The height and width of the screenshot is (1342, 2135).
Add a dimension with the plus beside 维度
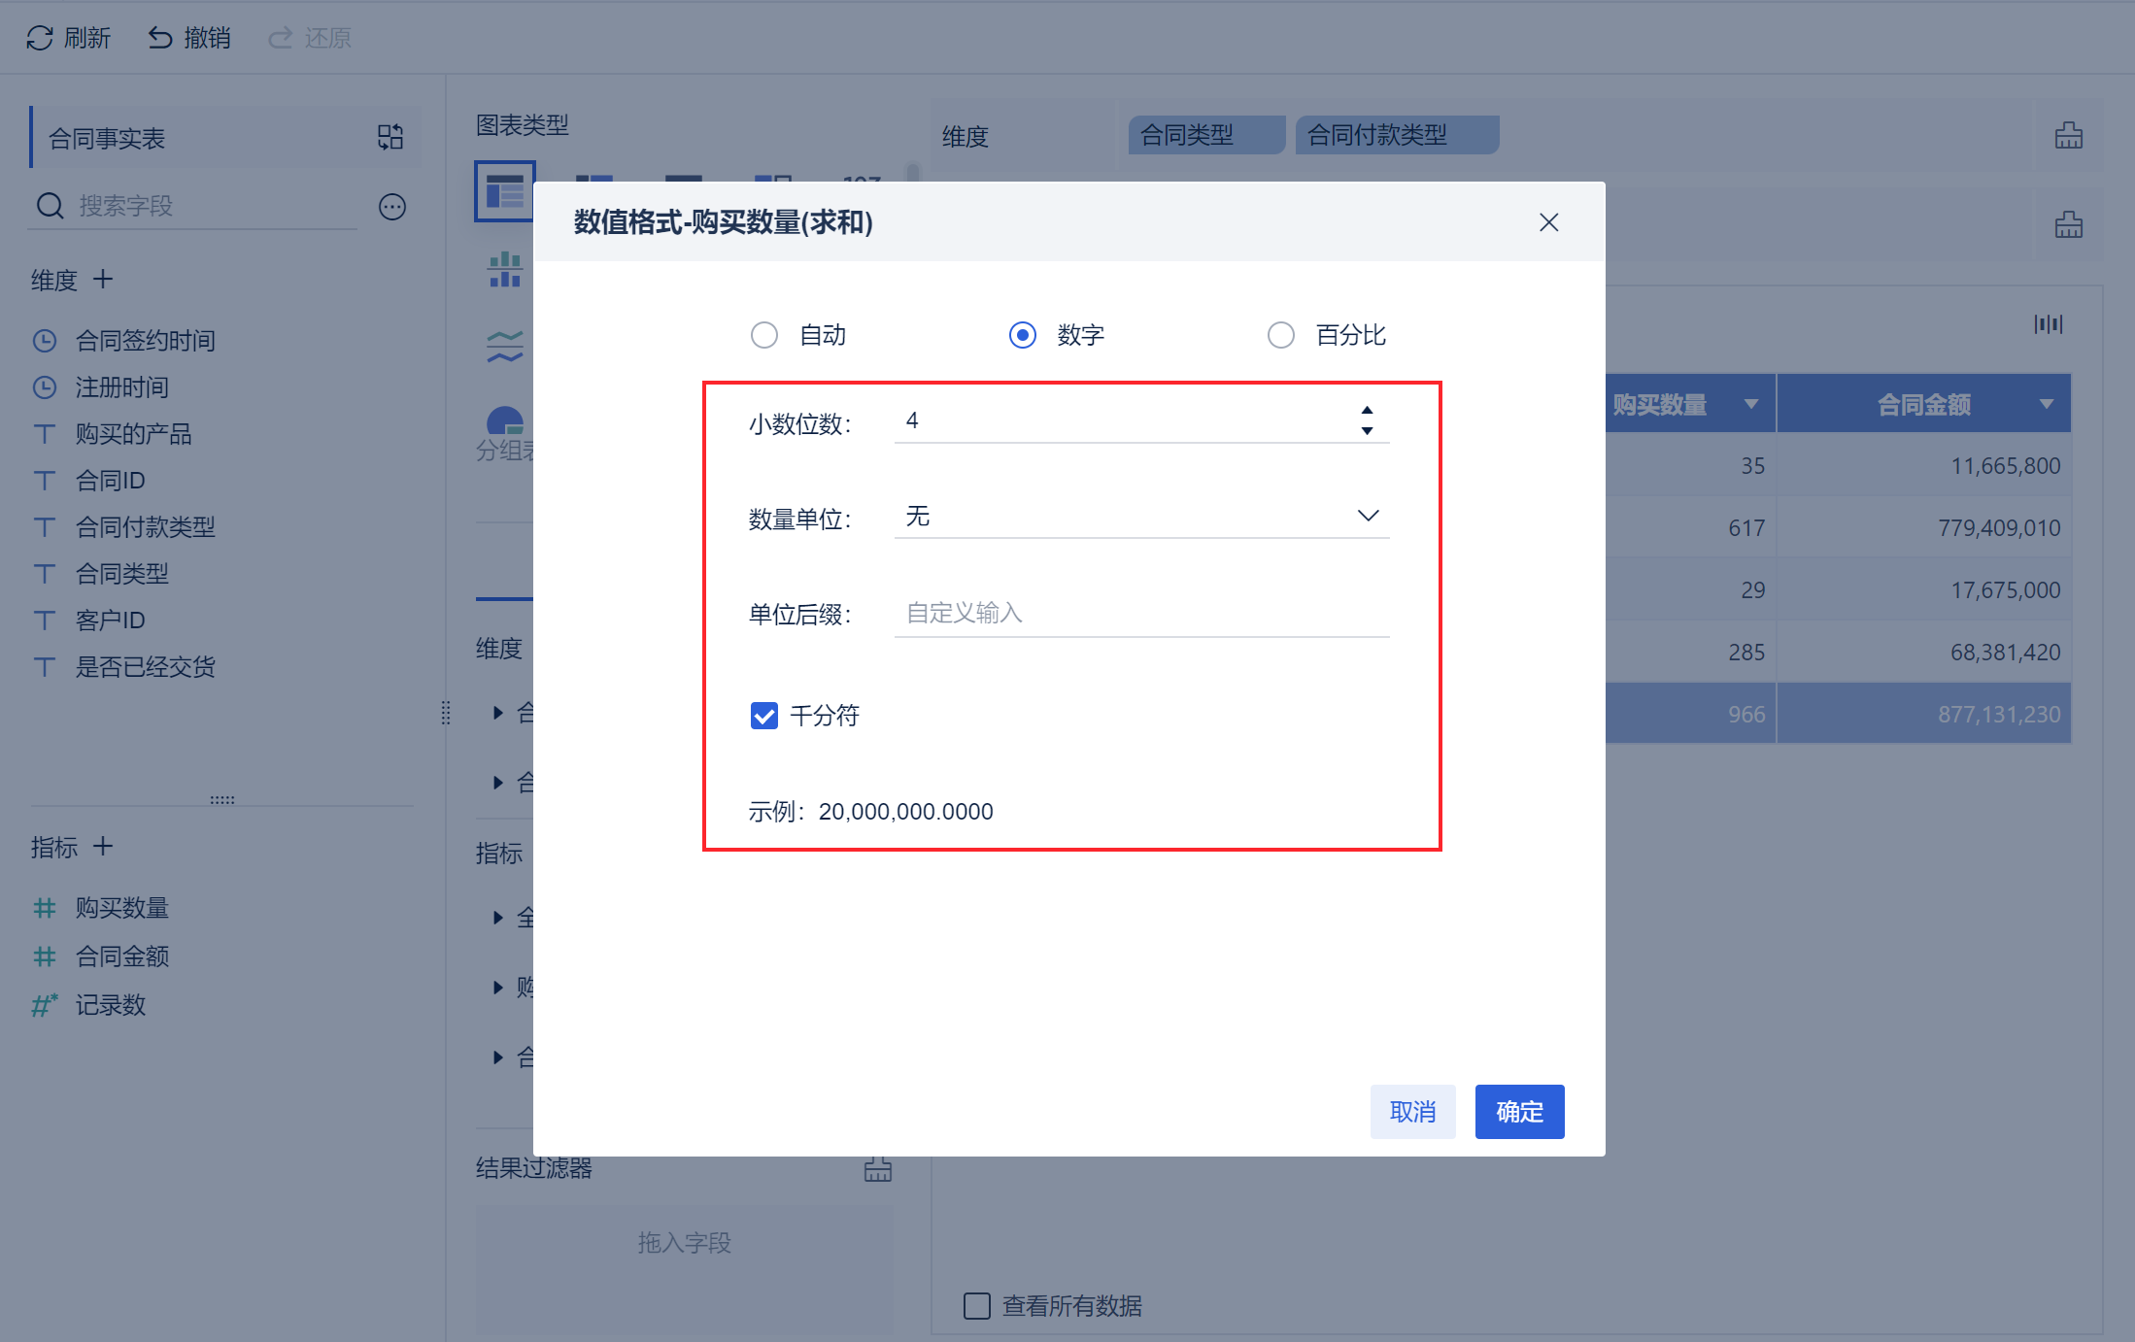click(103, 280)
